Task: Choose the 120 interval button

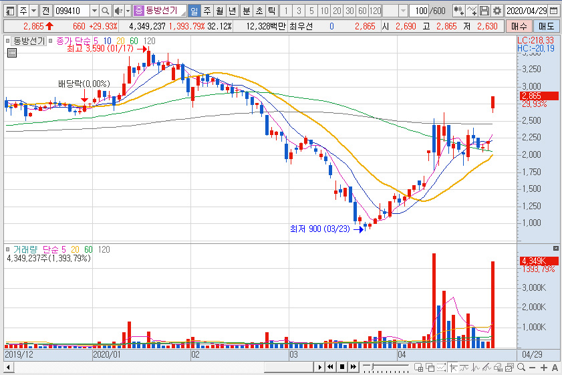Action: 376,11
